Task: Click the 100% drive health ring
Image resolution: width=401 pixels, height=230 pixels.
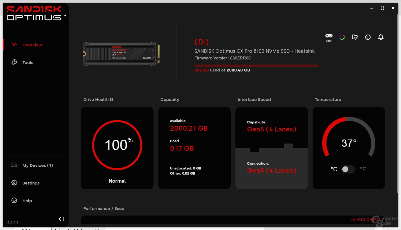Action: pyautogui.click(x=117, y=145)
